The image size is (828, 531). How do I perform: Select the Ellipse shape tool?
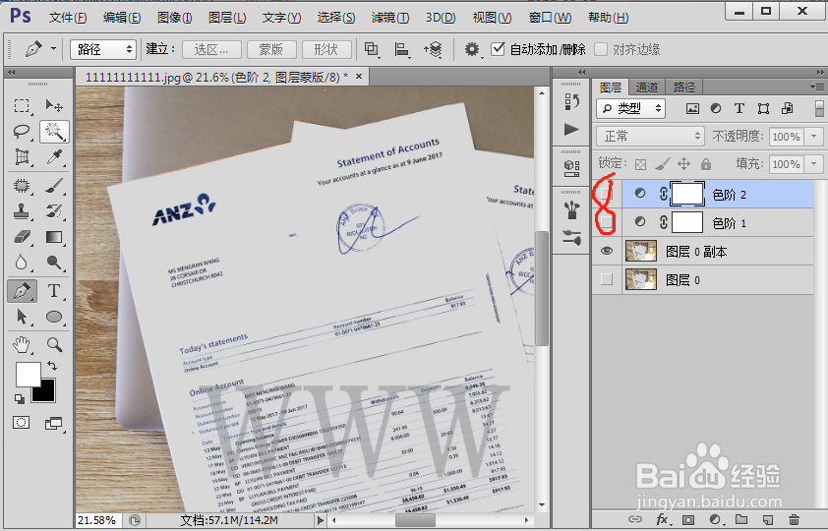(x=54, y=317)
